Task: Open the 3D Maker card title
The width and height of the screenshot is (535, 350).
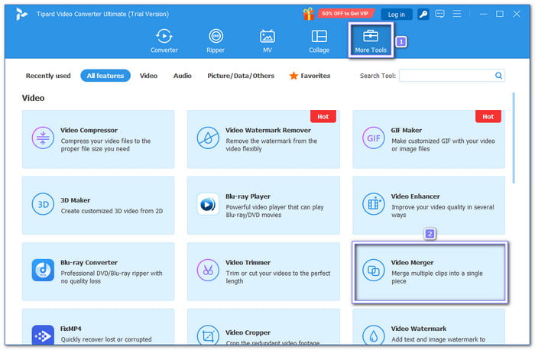Action: (x=76, y=200)
